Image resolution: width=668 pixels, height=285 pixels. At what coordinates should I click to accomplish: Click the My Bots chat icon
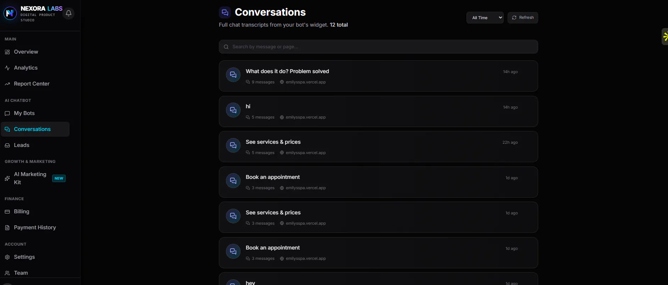click(x=7, y=114)
